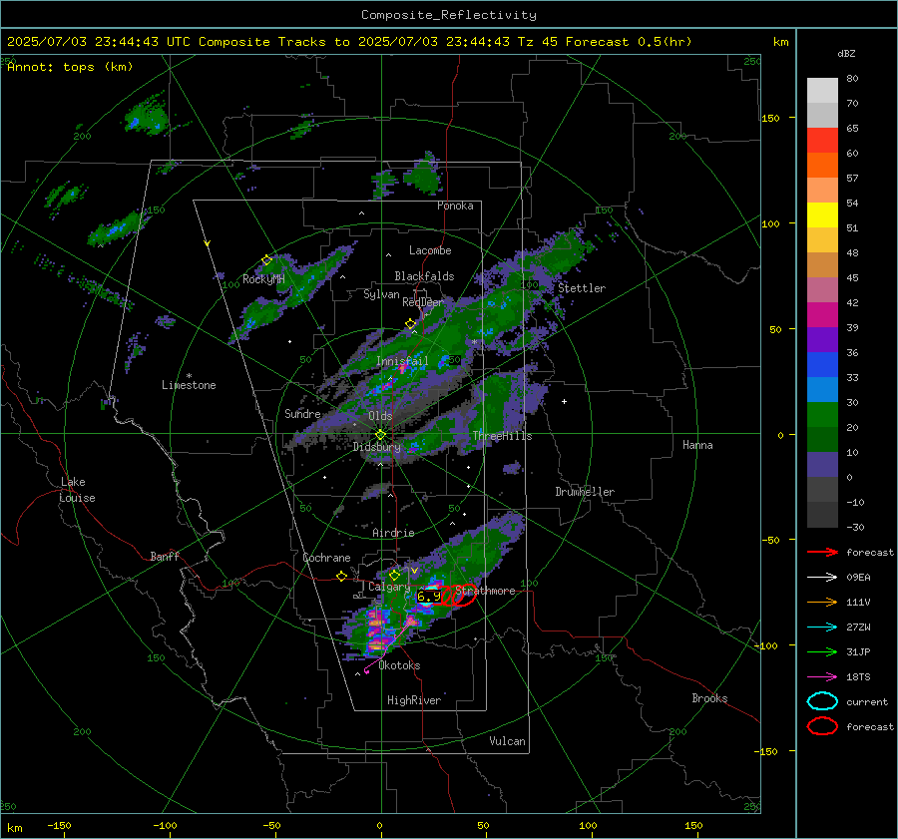Click the orange 111V arrow legend icon
Screen dimensions: 898x839
(822, 602)
